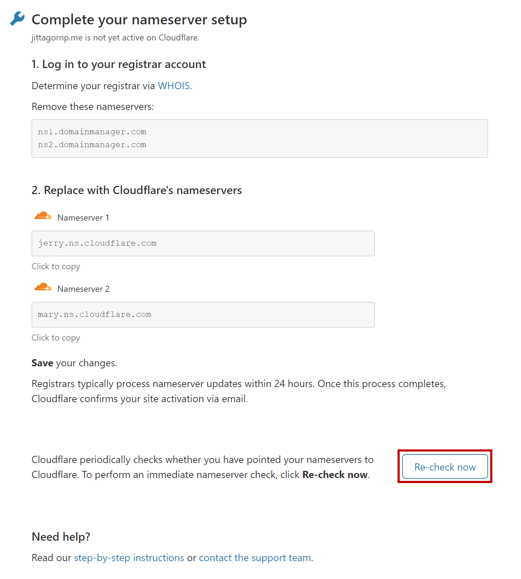Open the step-by-step instructions link
Image resolution: width=521 pixels, height=579 pixels.
(x=129, y=558)
